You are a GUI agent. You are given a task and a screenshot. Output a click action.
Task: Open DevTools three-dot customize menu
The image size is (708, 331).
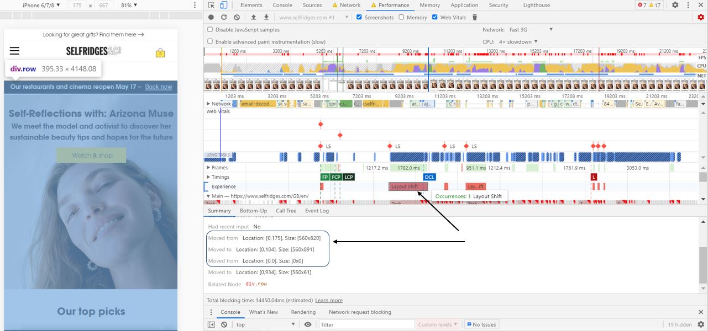pos(689,5)
